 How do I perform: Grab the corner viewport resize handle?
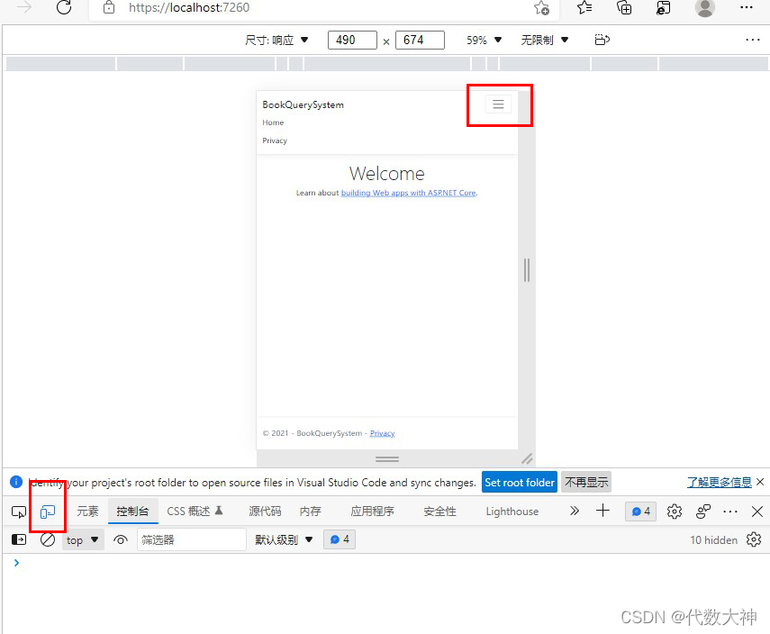(x=527, y=458)
